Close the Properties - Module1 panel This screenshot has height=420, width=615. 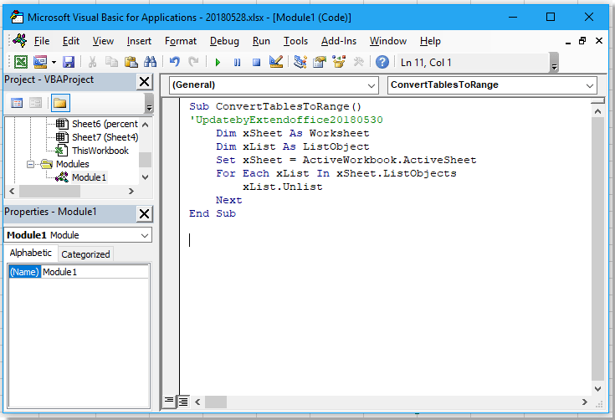tap(144, 213)
